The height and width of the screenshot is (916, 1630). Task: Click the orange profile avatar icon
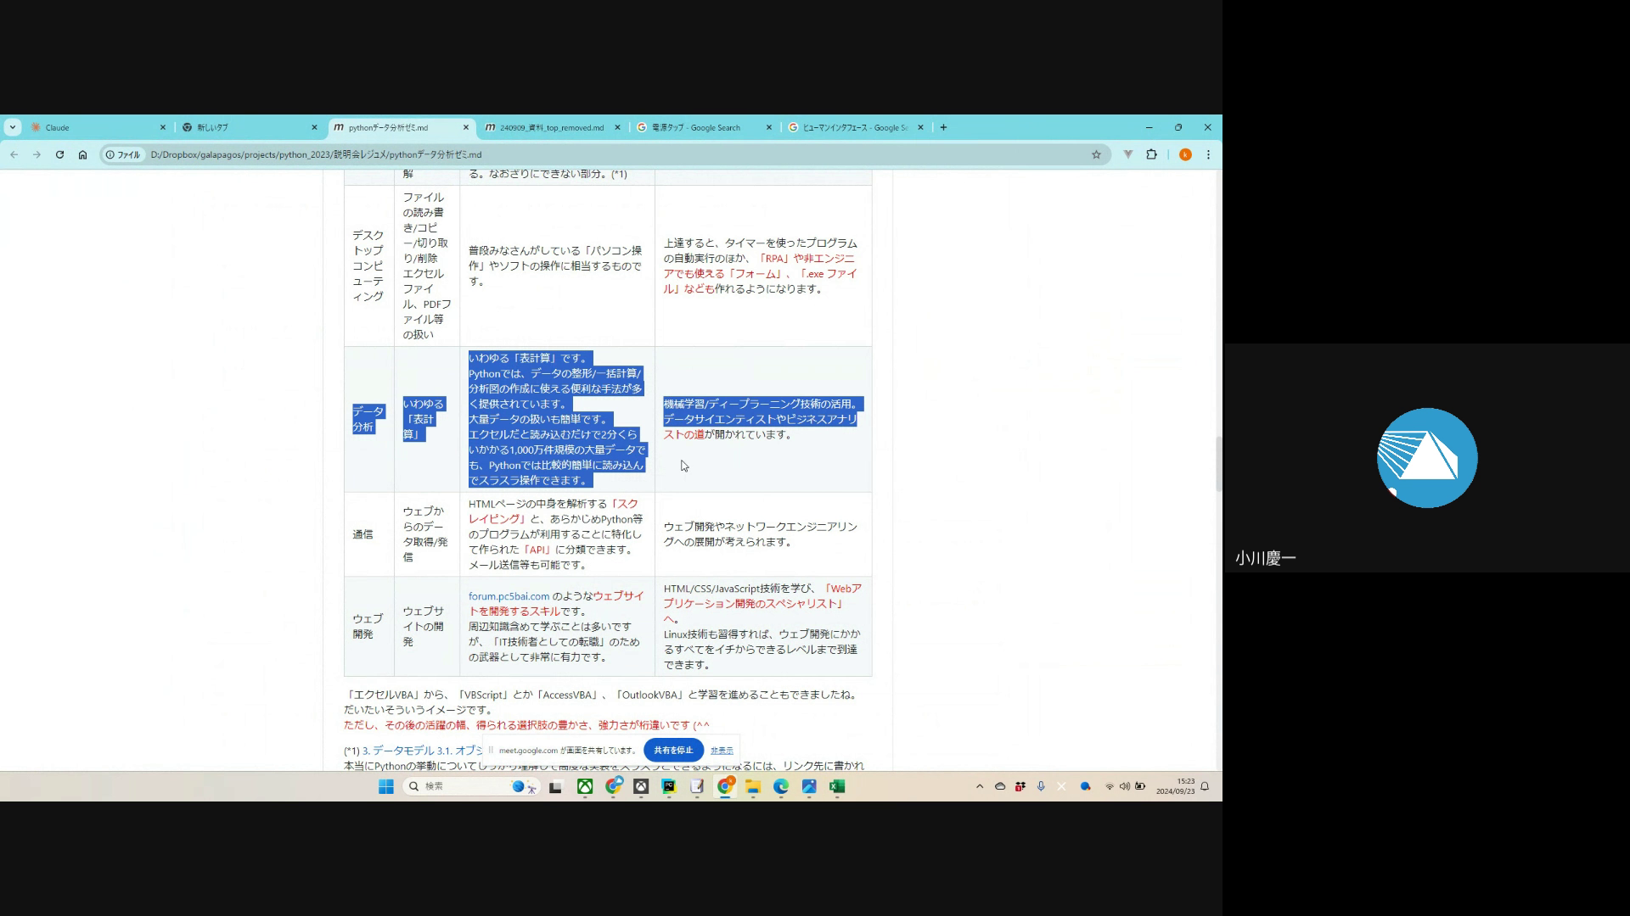(x=1185, y=154)
